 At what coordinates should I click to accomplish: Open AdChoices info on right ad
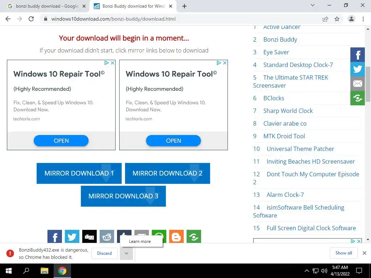(218, 63)
